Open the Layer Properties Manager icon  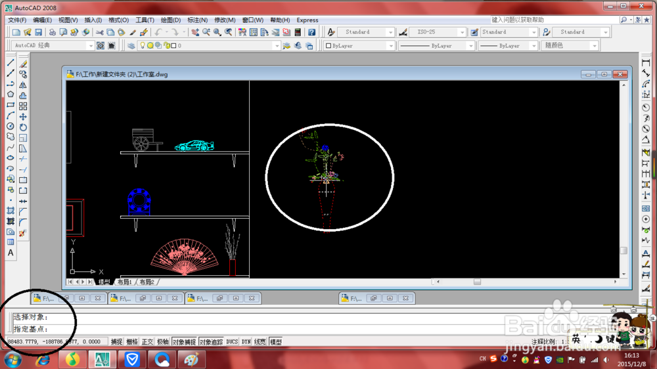131,46
